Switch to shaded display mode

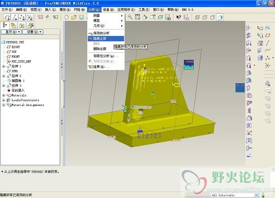click(220, 17)
